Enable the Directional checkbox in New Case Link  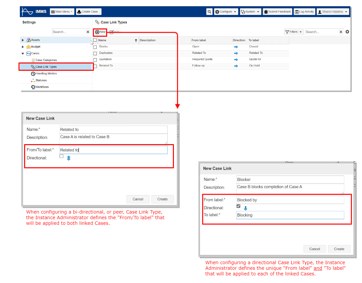(x=61, y=156)
